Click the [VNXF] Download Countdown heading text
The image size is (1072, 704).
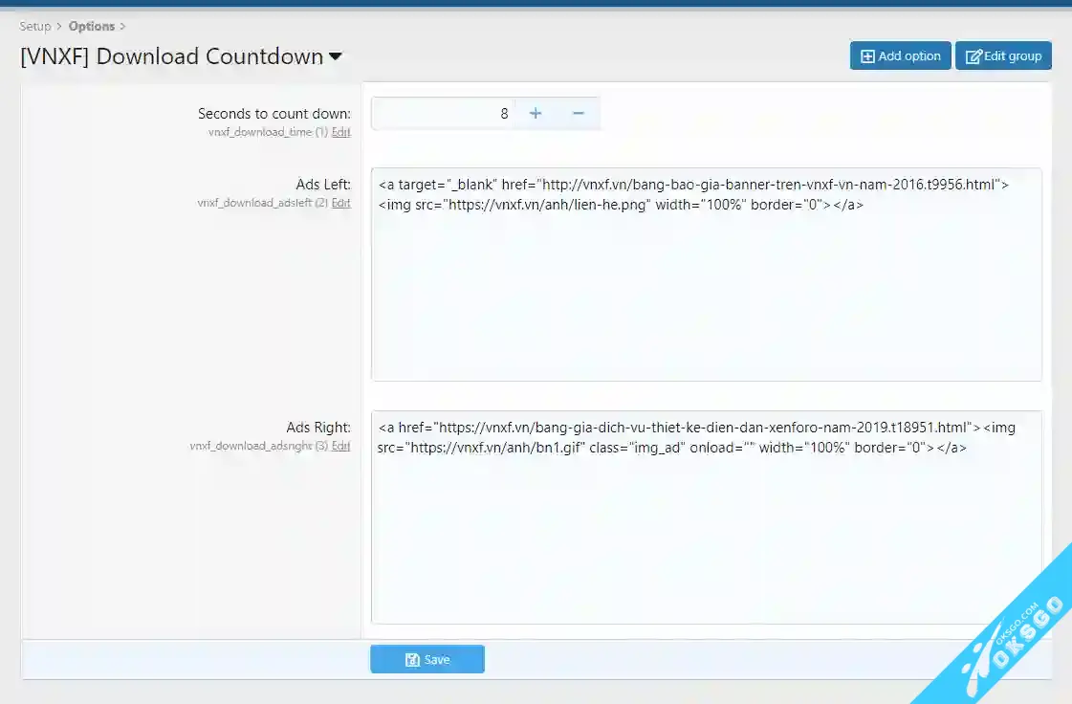pos(172,56)
